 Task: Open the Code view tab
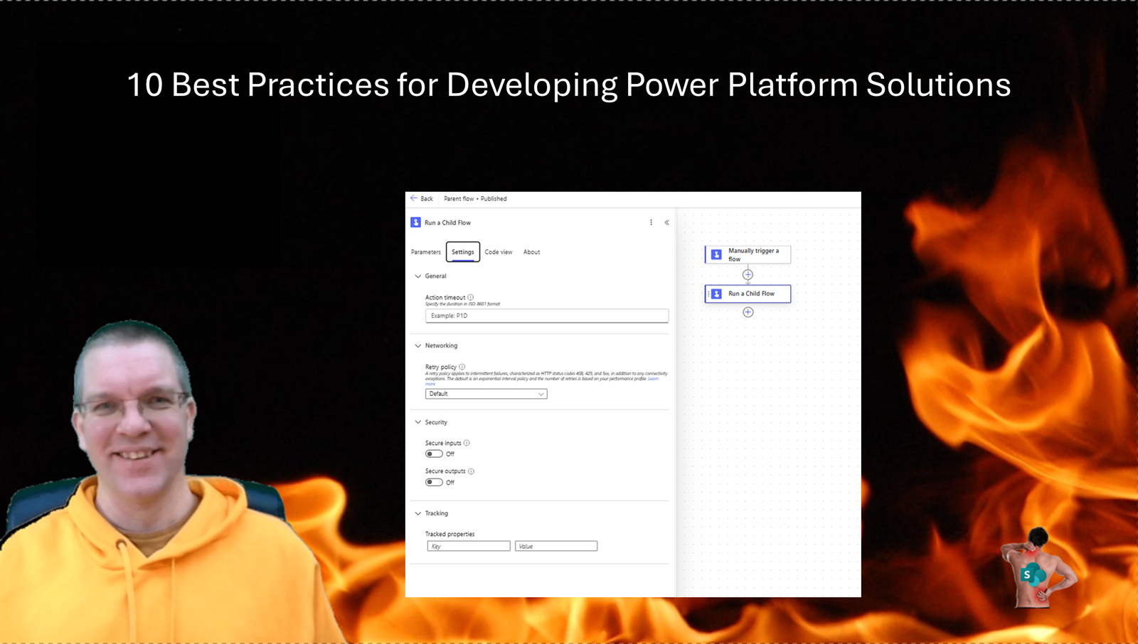point(499,252)
